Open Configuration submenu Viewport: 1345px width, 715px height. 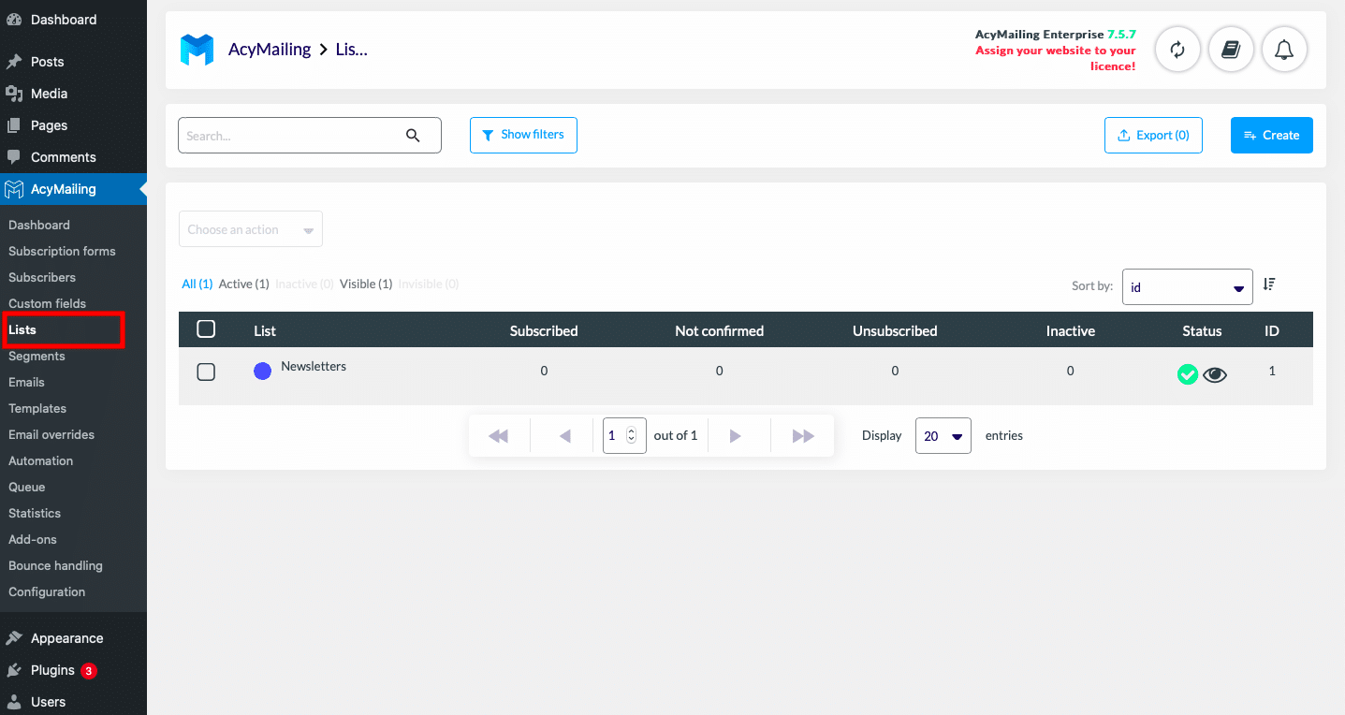47,591
